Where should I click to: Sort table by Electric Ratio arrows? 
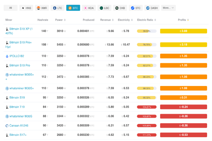click(155, 20)
